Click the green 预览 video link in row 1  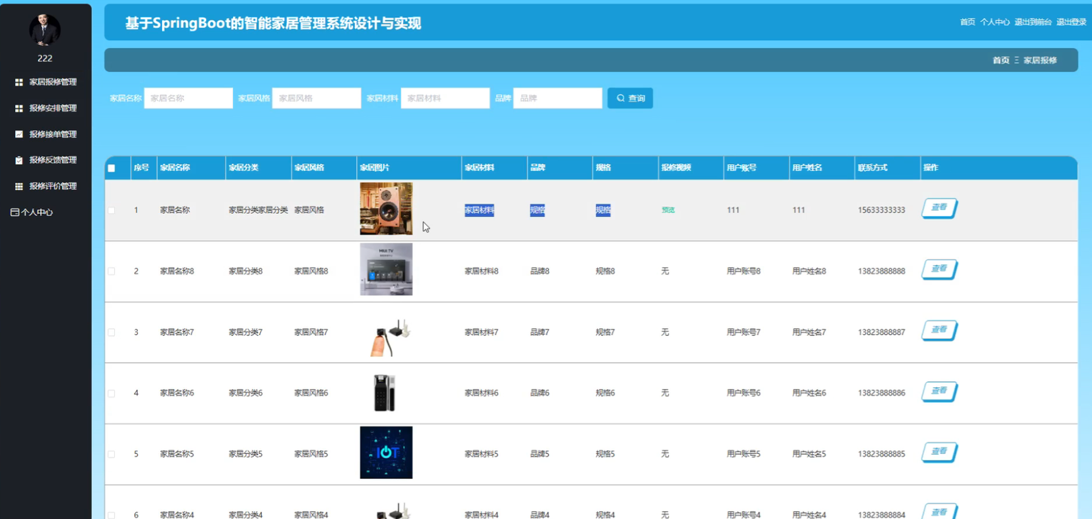(668, 210)
